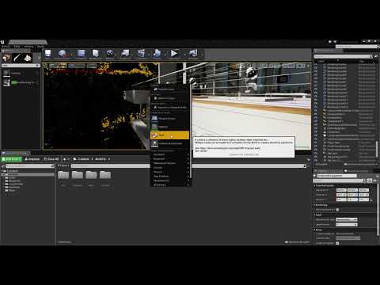
Task: Save the current level from the toolbar
Action: pos(47,54)
